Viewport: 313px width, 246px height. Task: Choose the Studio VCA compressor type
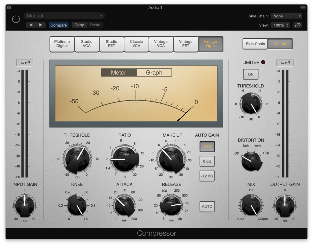87,44
